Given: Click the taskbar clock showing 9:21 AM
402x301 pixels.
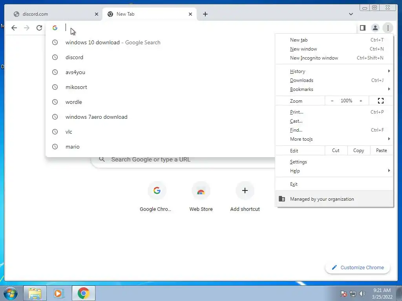Looking at the screenshot, I should coord(382,294).
